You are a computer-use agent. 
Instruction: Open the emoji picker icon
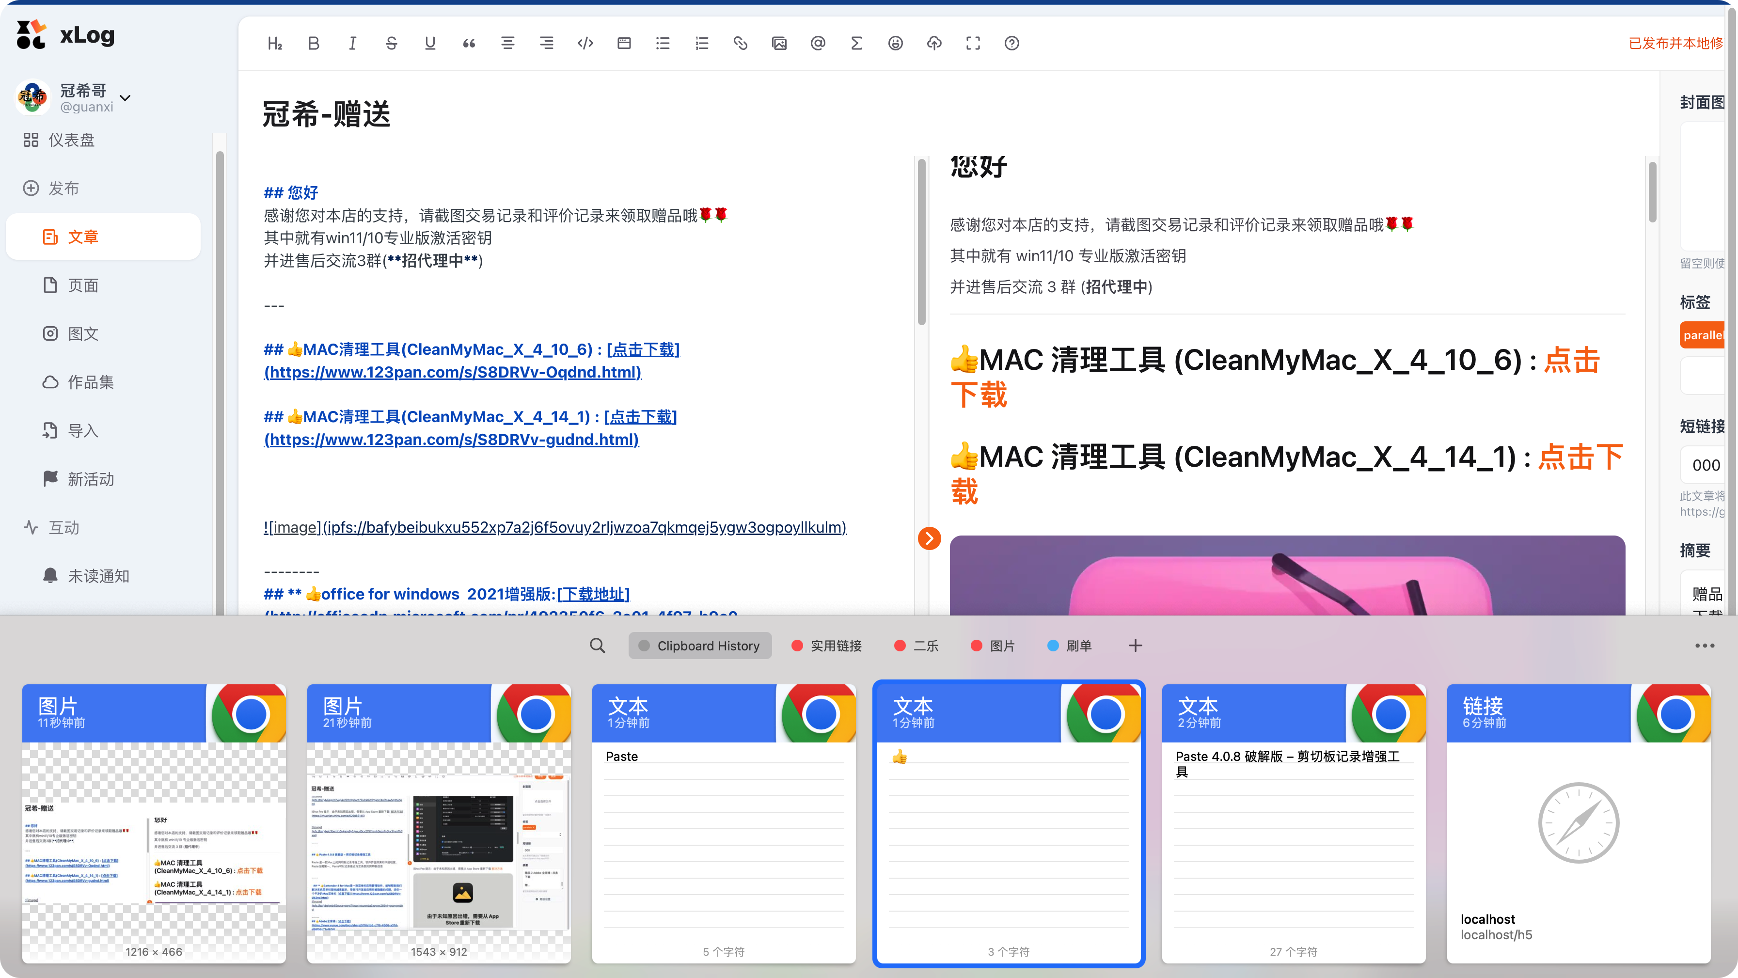[895, 43]
